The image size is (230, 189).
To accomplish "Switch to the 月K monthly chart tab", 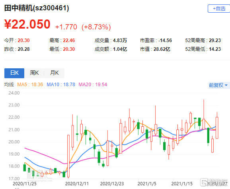I will point(54,73).
